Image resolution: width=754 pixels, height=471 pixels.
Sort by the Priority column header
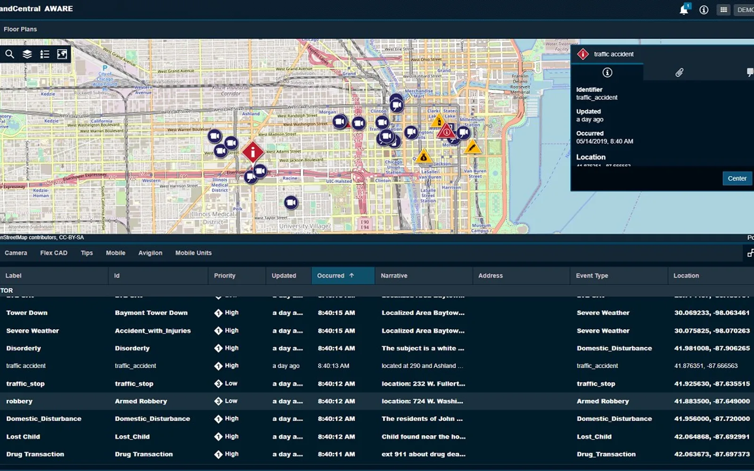tap(237, 276)
